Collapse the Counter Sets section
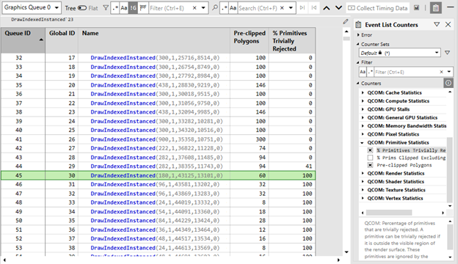The image size is (458, 264). 358,44
